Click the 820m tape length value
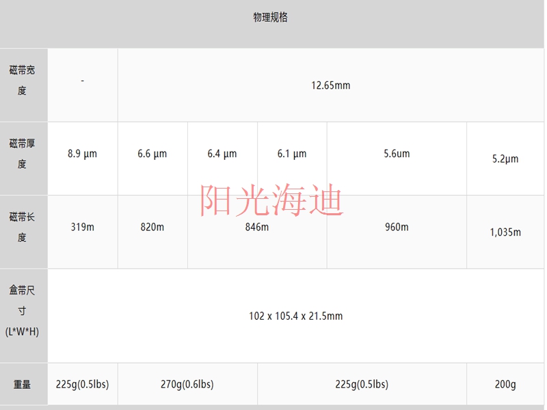 (x=152, y=227)
